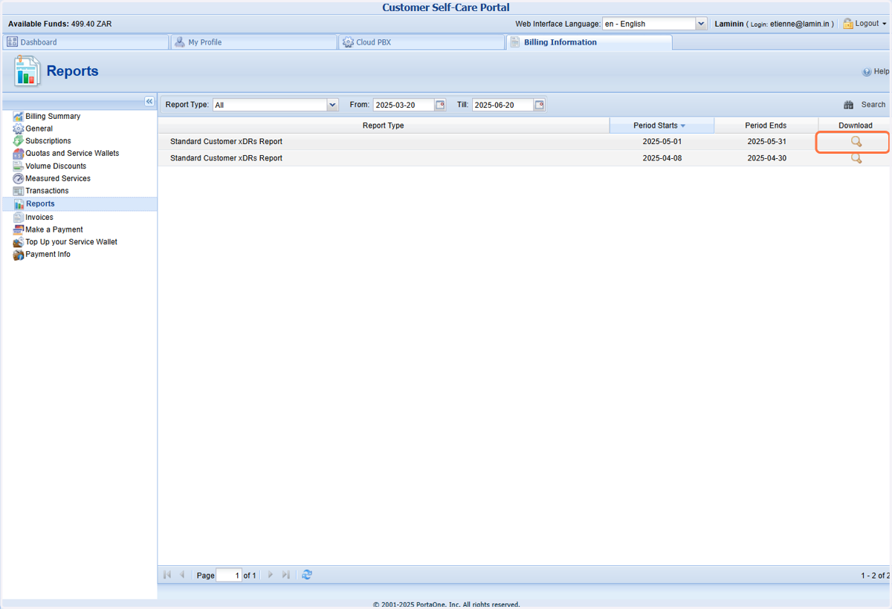Click the page number input field
This screenshot has height=609, width=892.
229,576
